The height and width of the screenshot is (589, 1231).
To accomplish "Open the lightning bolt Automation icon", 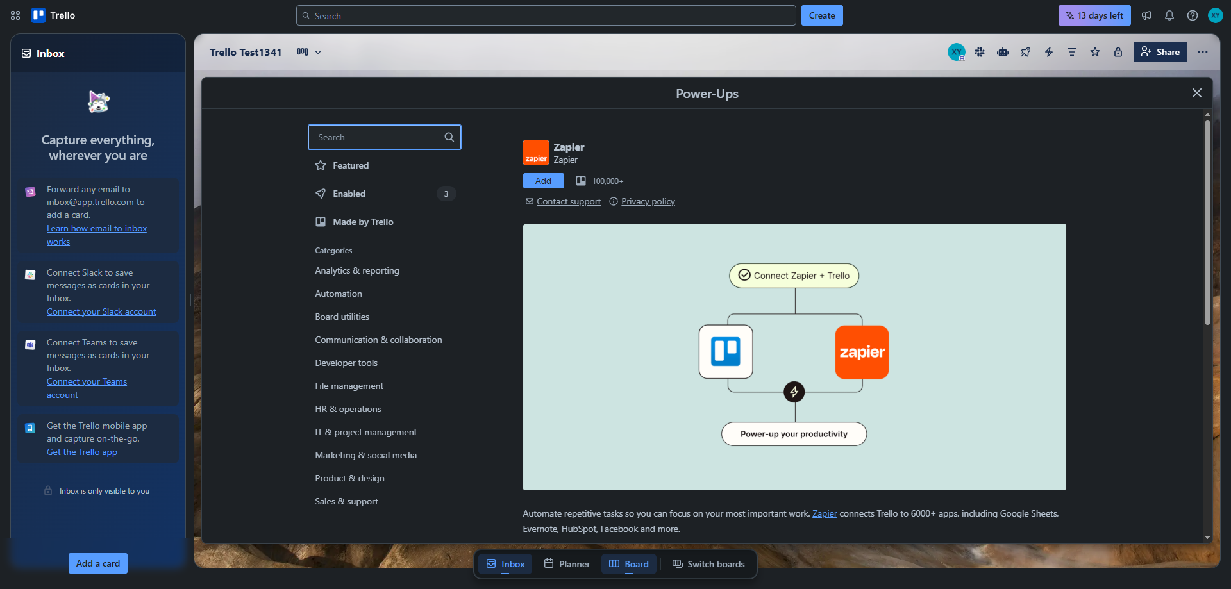I will click(x=1049, y=52).
